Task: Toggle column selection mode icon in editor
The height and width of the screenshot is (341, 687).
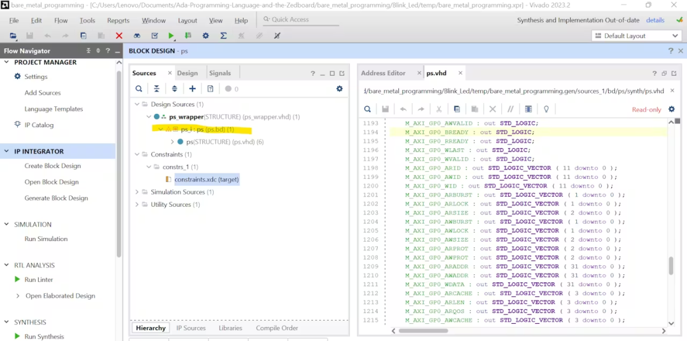Action: coord(529,109)
